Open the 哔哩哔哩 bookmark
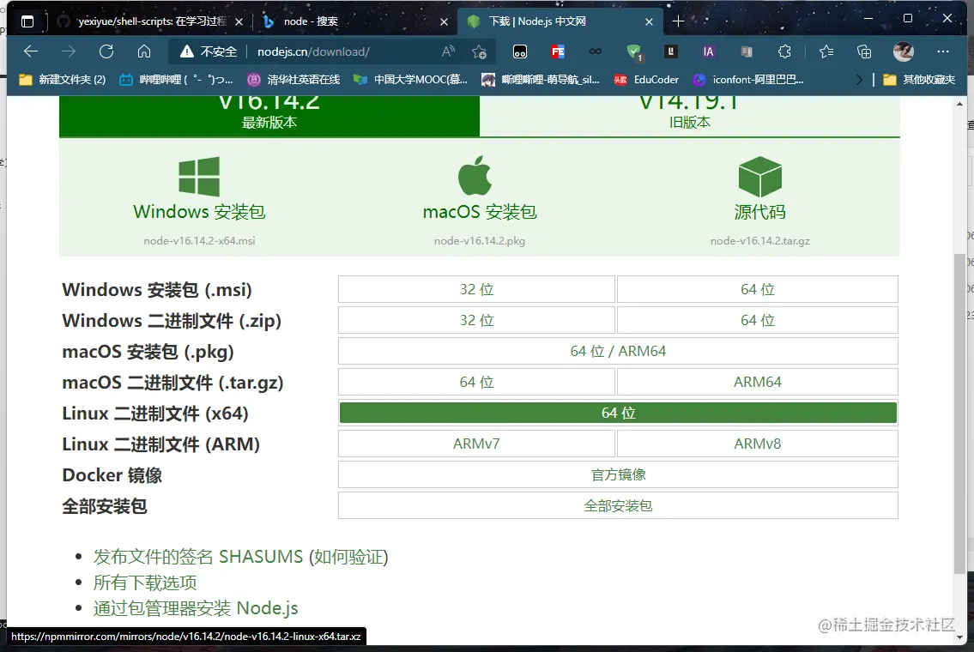The image size is (974, 652). click(177, 80)
